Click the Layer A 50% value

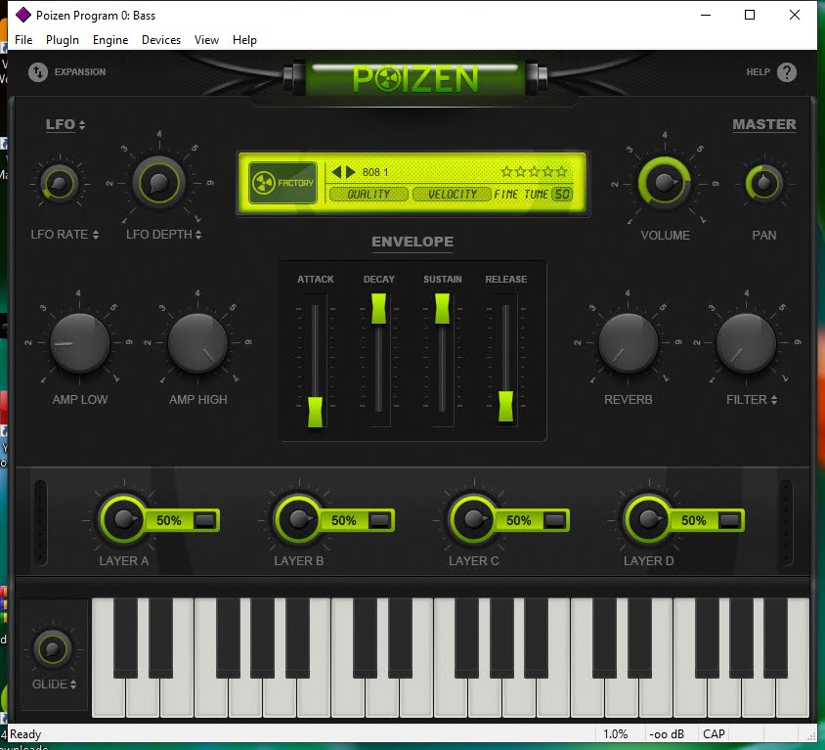(x=168, y=520)
